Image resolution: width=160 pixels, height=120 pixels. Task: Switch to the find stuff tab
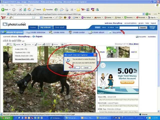tap(60, 27)
